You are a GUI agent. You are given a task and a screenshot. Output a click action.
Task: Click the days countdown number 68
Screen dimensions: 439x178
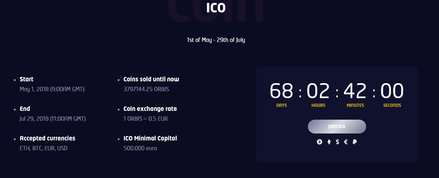(x=281, y=91)
